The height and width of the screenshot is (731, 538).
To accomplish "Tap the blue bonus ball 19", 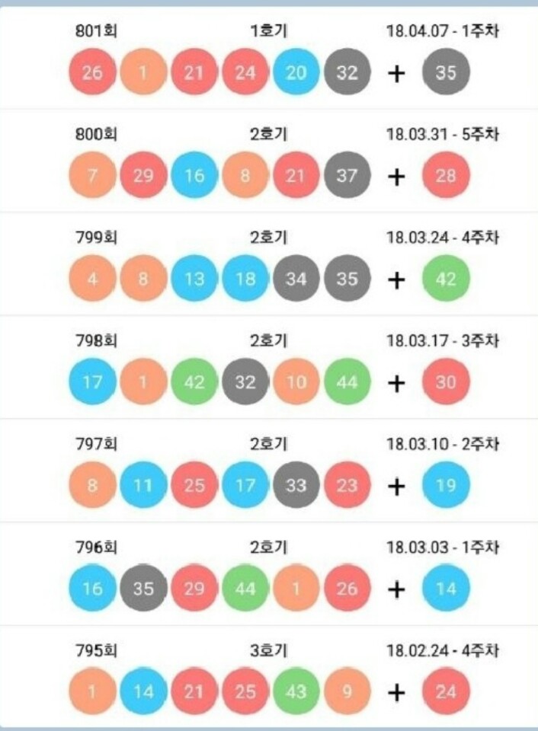I will coord(446,485).
